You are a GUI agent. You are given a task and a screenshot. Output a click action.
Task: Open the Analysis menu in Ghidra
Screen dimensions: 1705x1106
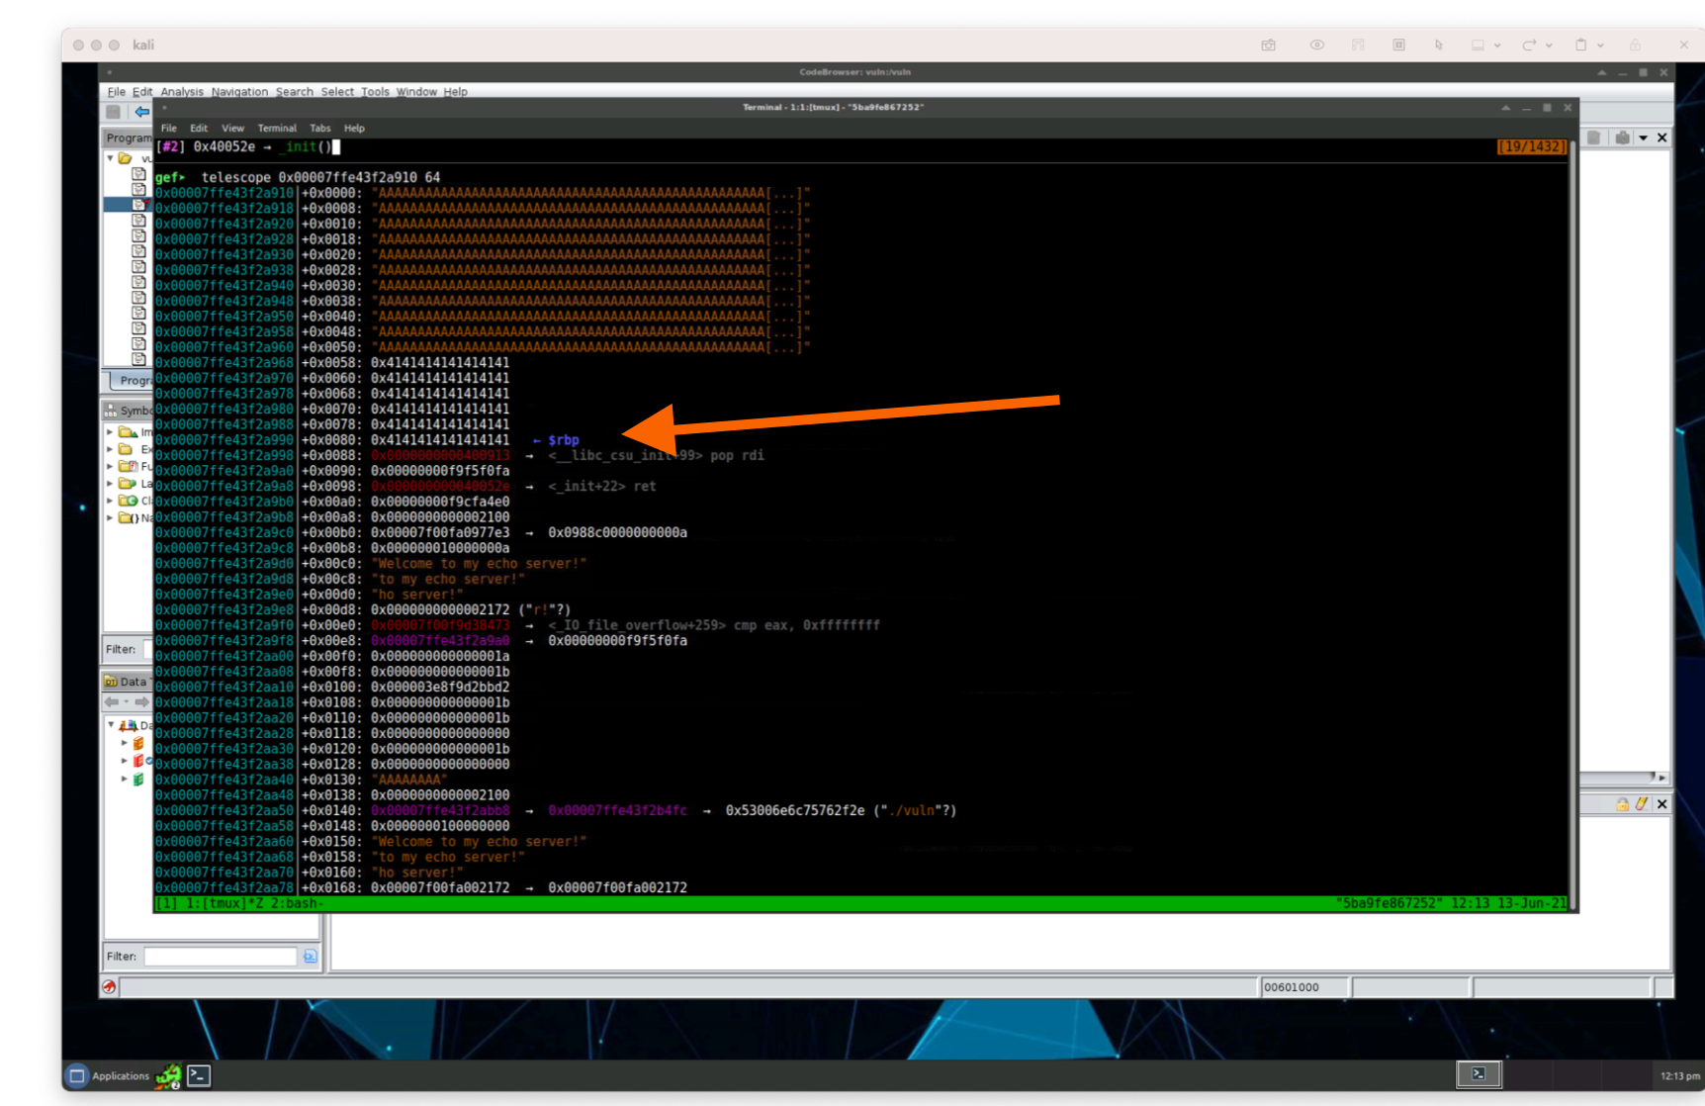click(x=181, y=92)
